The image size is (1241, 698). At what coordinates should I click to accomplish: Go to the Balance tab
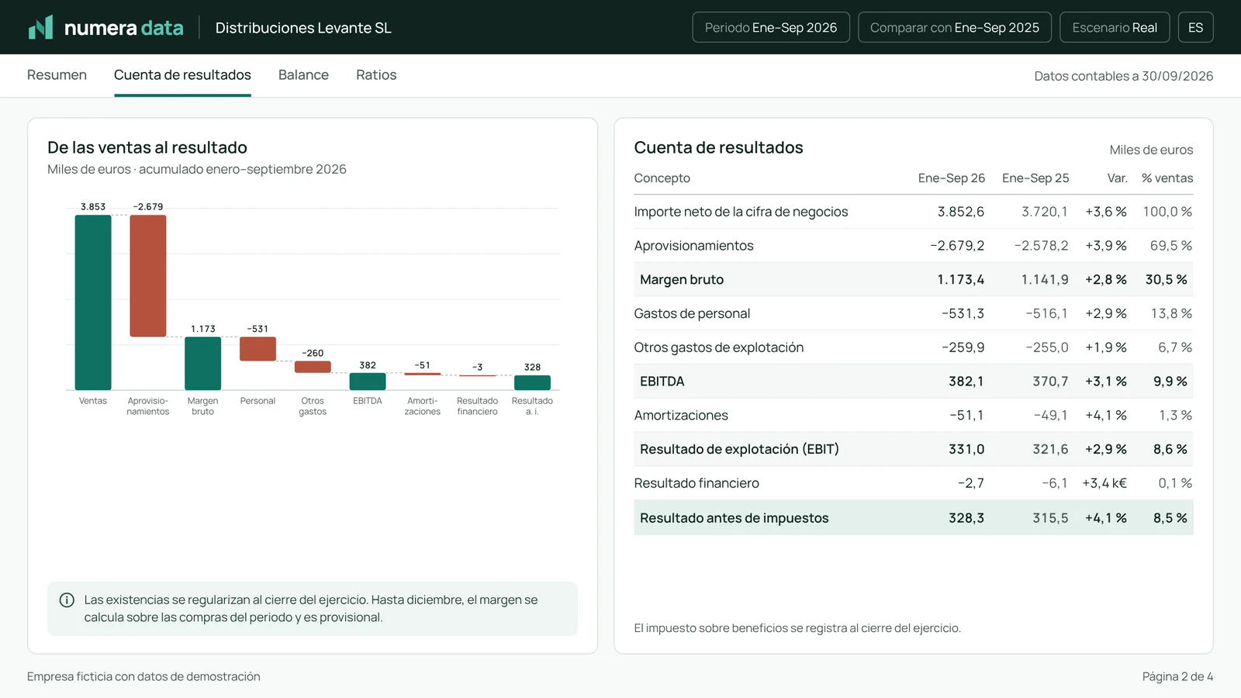(x=303, y=75)
